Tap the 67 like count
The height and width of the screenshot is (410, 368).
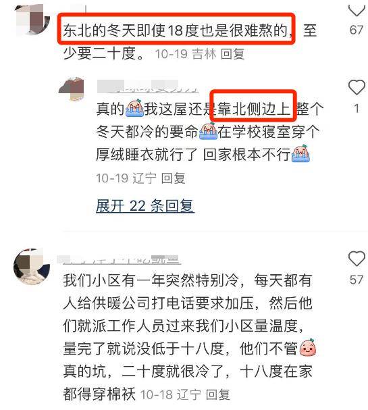[x=357, y=30]
